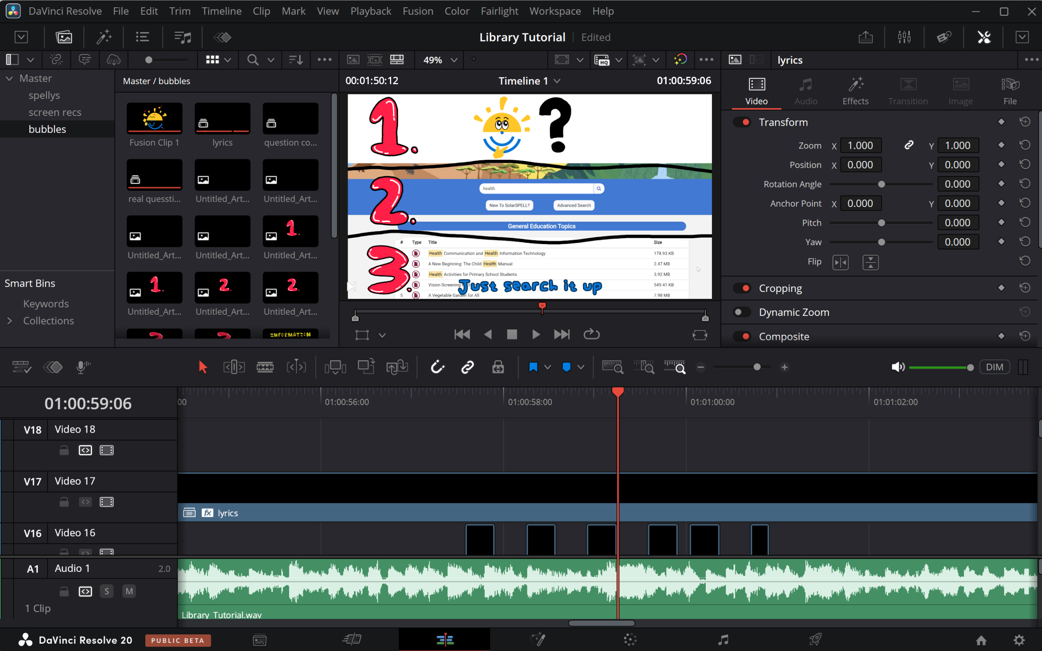Open the Fairlight page music note icon
This screenshot has height=651, width=1042.
(x=723, y=640)
